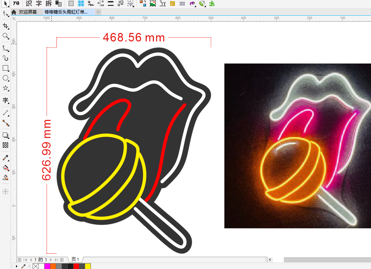Click the purple arrow toolbar icon

point(192,3)
